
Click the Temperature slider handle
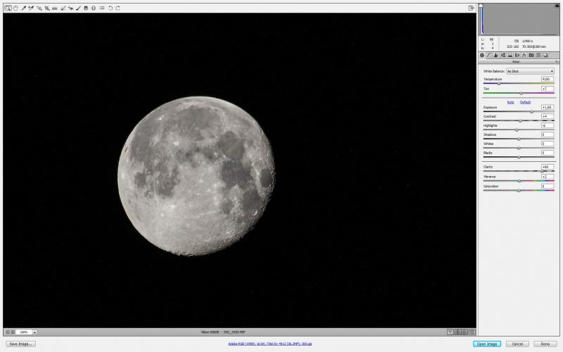click(x=499, y=83)
